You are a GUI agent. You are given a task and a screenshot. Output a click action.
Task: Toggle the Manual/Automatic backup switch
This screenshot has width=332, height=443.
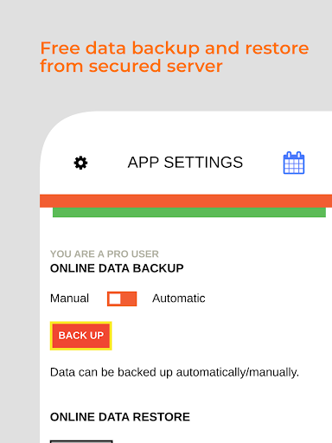[x=122, y=299]
